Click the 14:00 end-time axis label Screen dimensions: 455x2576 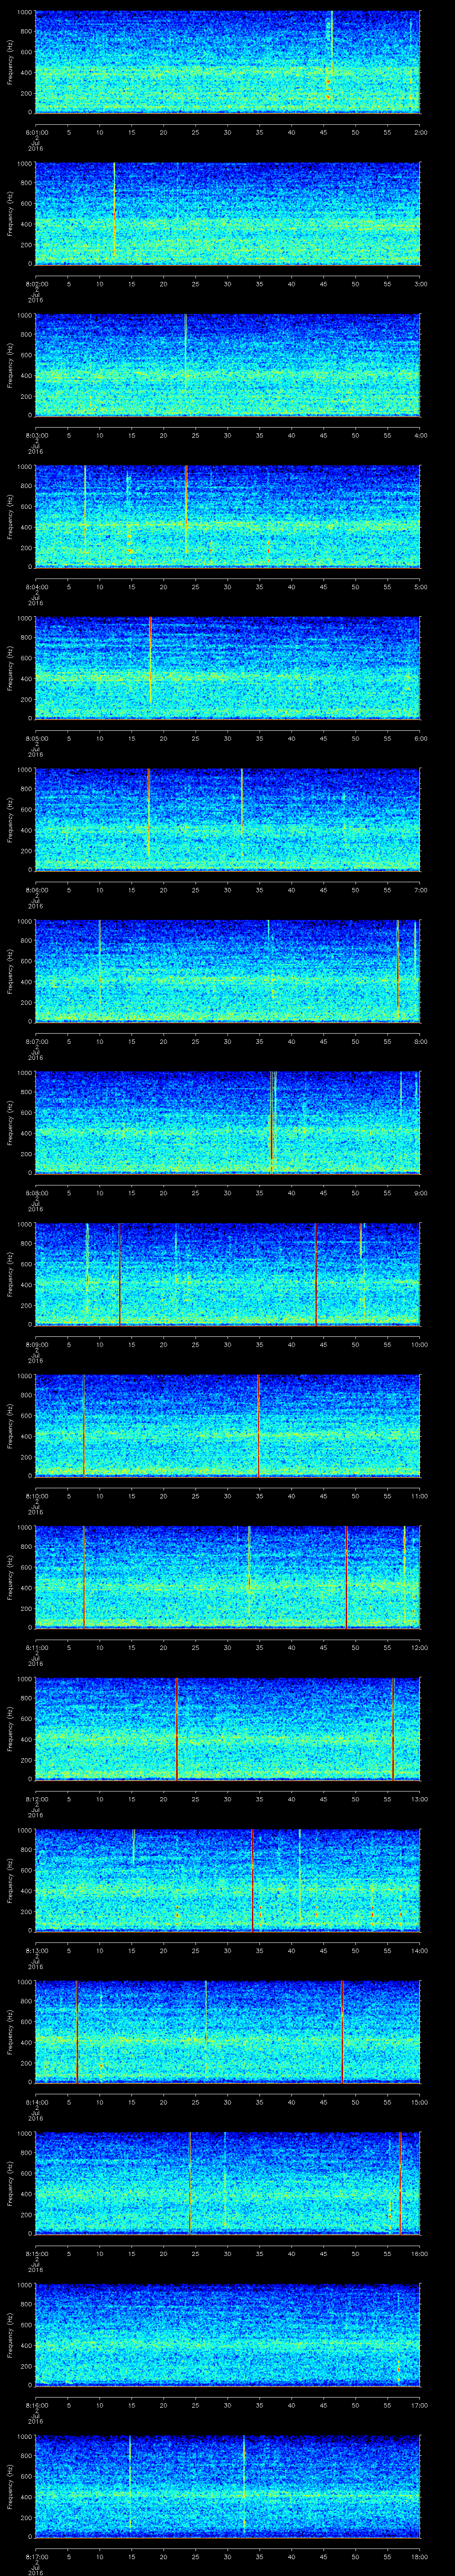(419, 1950)
